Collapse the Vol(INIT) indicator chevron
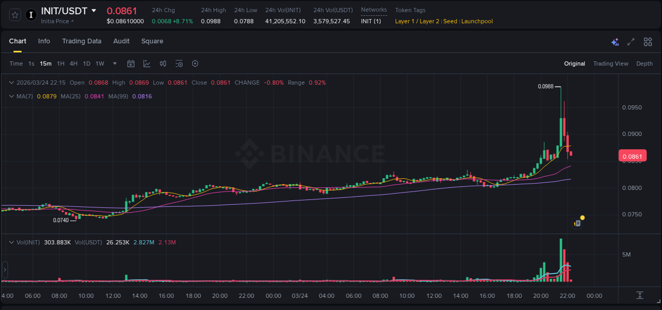Viewport: 662px width, 310px height. (x=12, y=242)
